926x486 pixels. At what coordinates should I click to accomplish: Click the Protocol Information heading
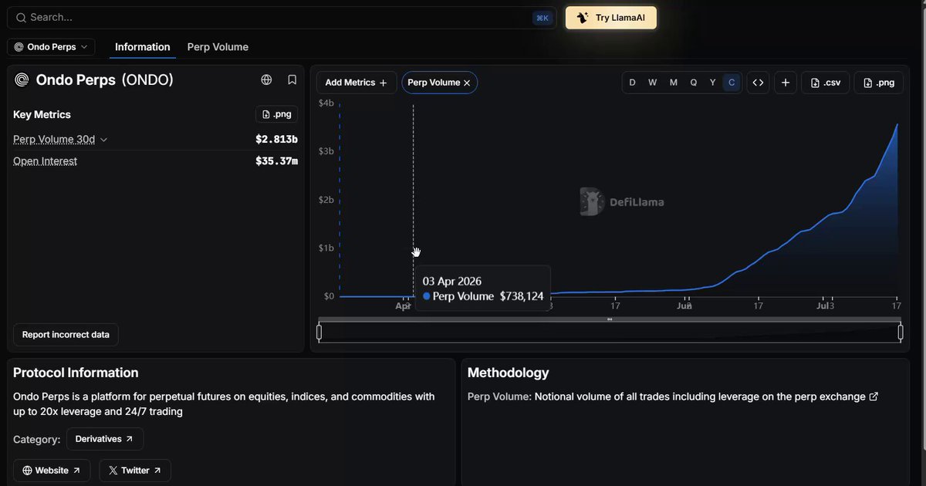click(x=76, y=373)
